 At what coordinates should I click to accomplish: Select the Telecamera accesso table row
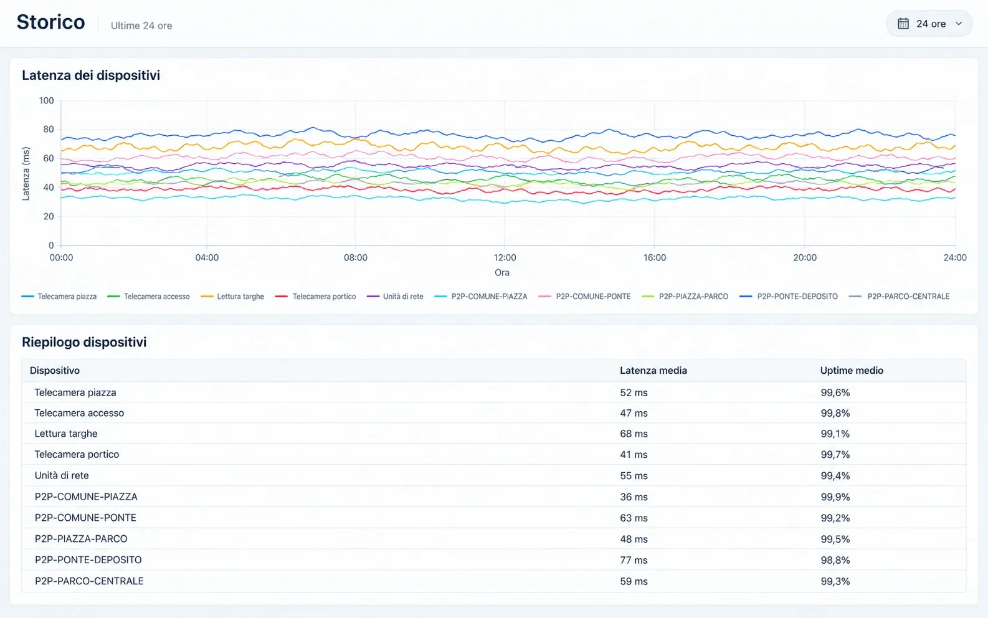tap(494, 413)
